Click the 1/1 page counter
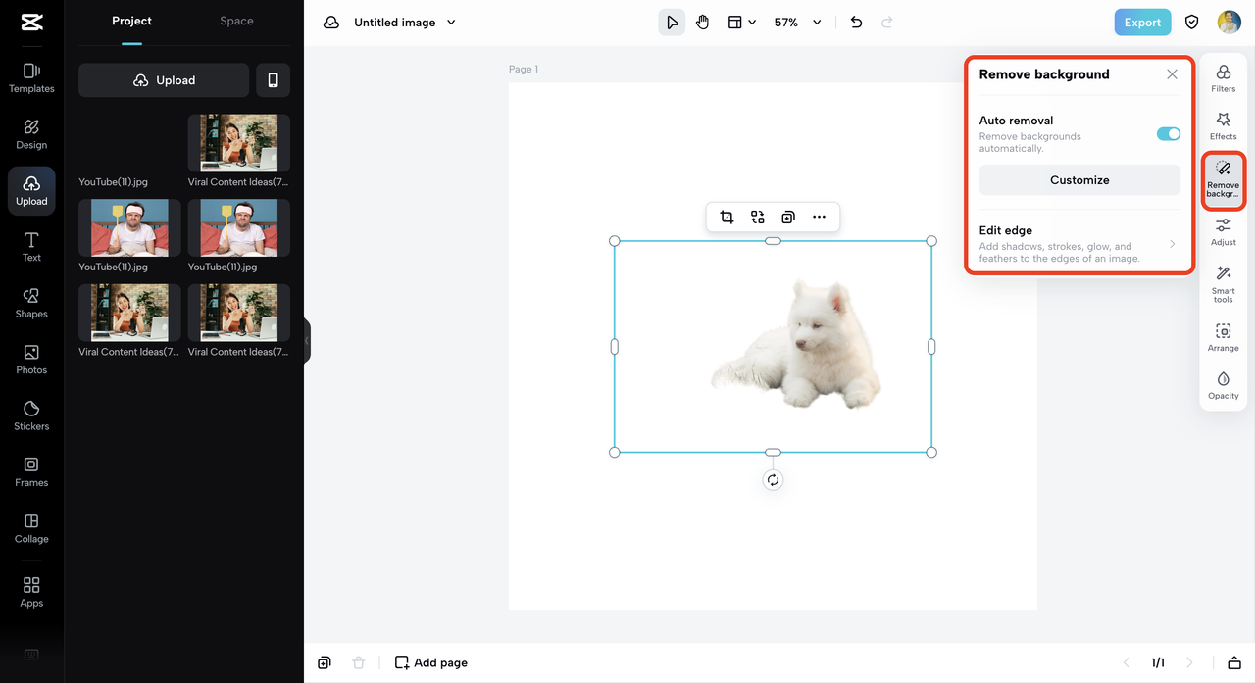The image size is (1255, 683). [1158, 663]
